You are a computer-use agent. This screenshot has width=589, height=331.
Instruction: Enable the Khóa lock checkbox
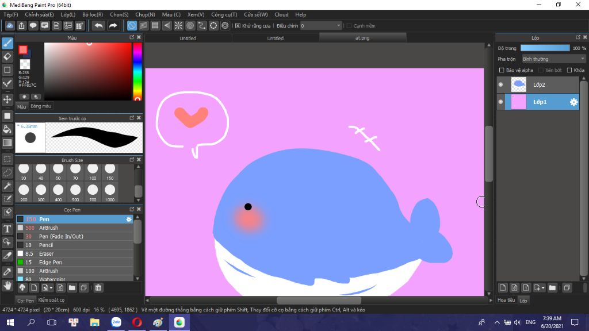click(569, 70)
